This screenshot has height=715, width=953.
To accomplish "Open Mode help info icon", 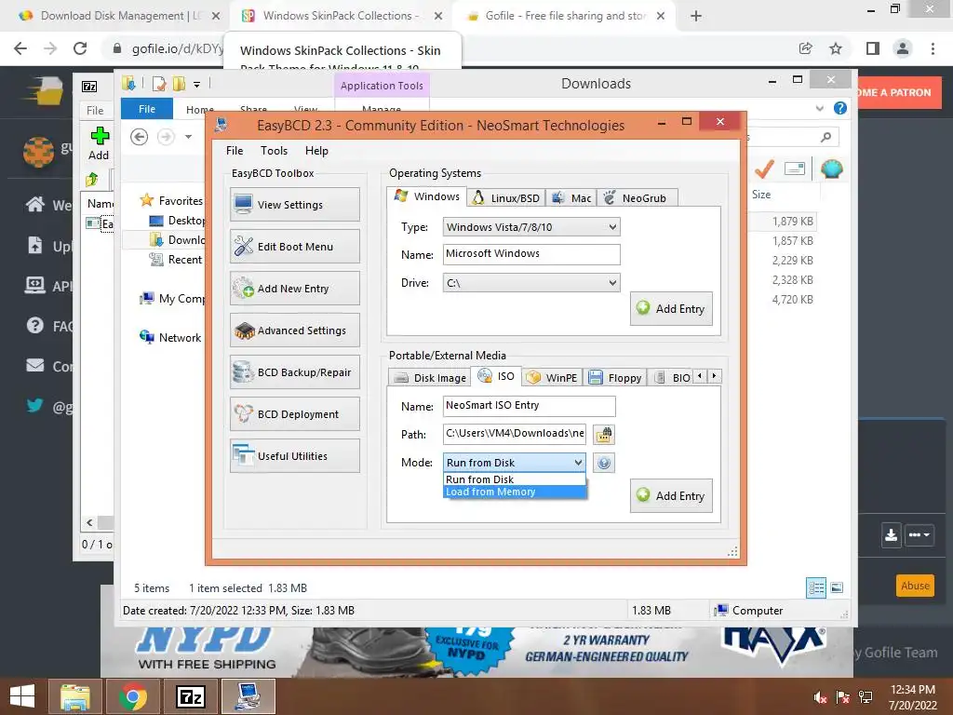I will 603,463.
